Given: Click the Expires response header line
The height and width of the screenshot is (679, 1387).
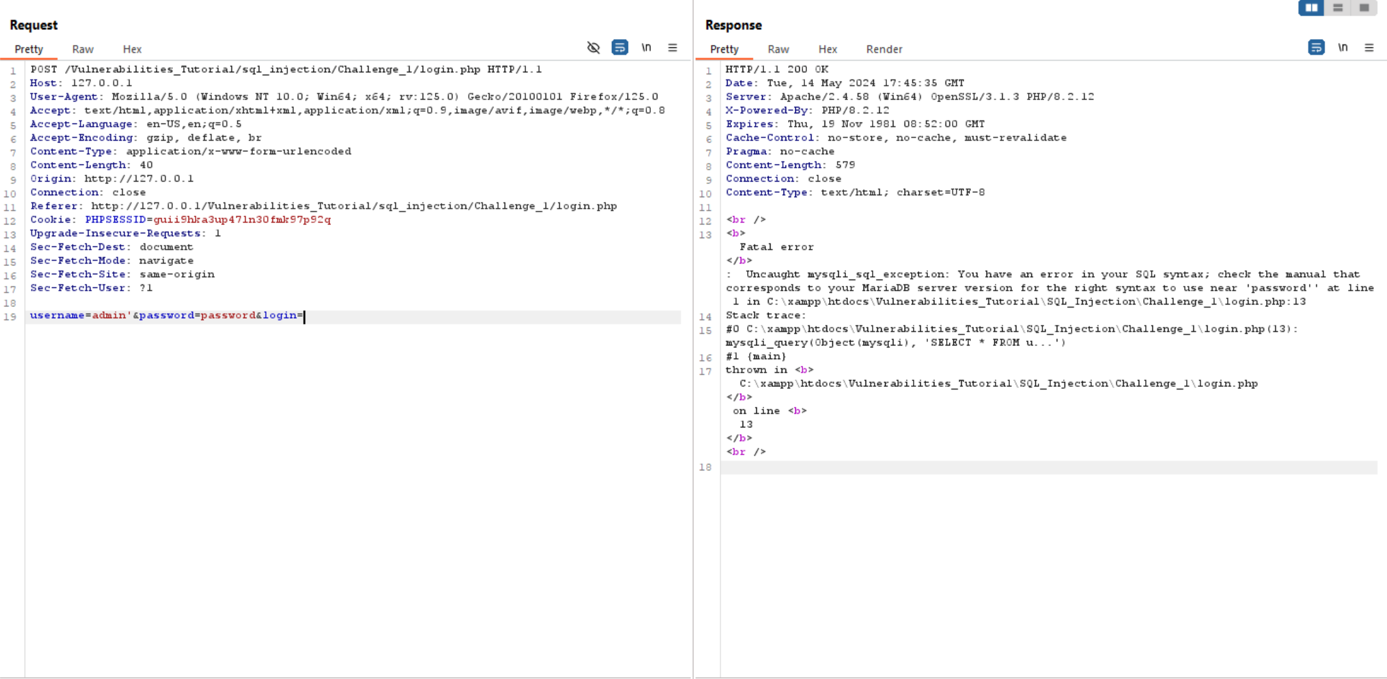Looking at the screenshot, I should (855, 124).
